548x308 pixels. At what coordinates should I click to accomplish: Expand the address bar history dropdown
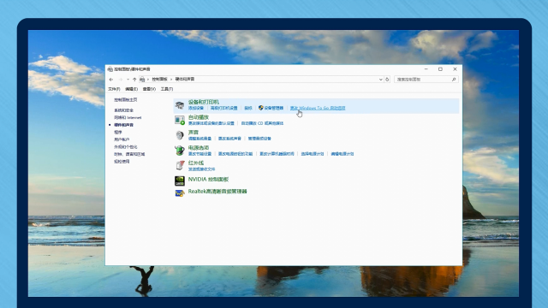[380, 80]
